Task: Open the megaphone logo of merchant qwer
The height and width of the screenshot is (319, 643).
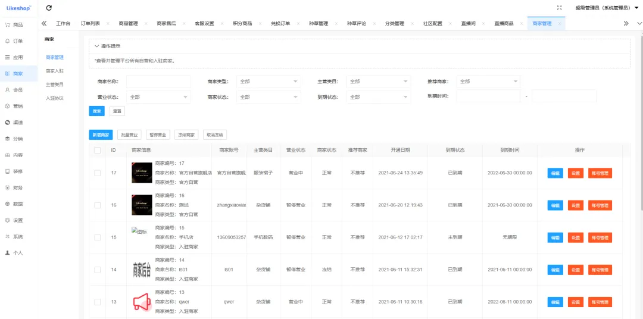Action: click(142, 302)
